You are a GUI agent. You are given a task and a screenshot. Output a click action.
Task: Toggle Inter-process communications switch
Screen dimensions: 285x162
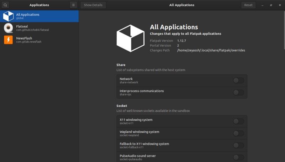coord(238,92)
